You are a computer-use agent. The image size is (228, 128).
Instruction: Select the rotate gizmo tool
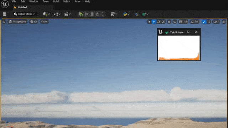coord(159,22)
